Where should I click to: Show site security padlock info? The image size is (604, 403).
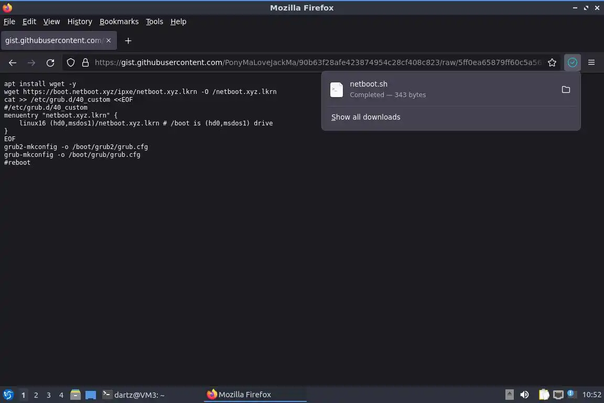click(x=85, y=62)
